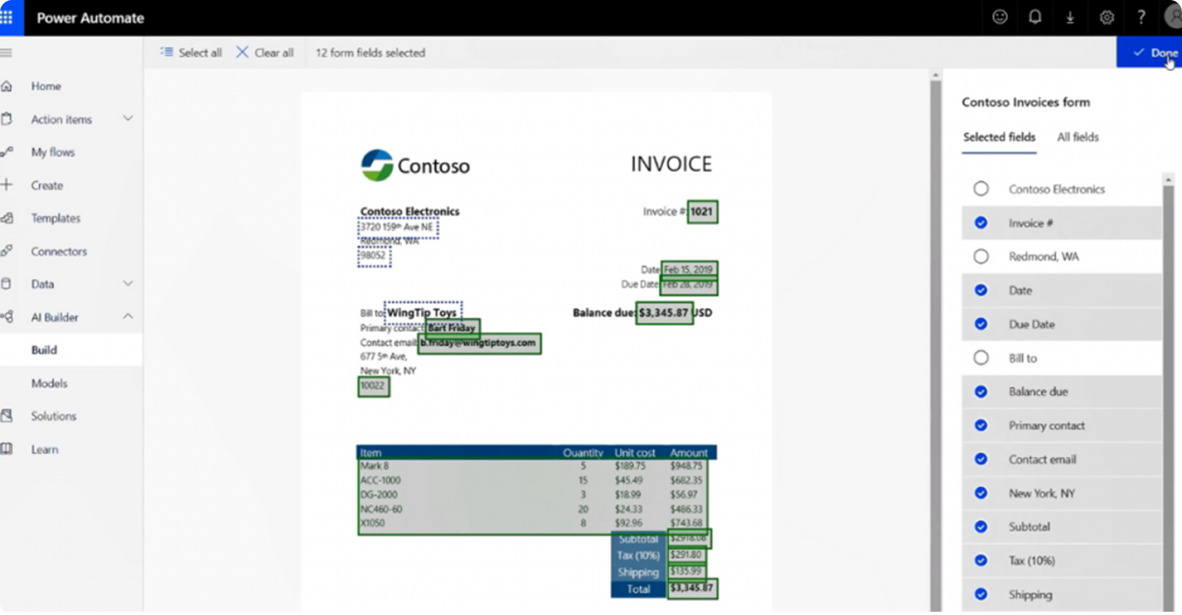Select the WingTip Toys dotted field
1182x615 pixels.
(x=423, y=312)
